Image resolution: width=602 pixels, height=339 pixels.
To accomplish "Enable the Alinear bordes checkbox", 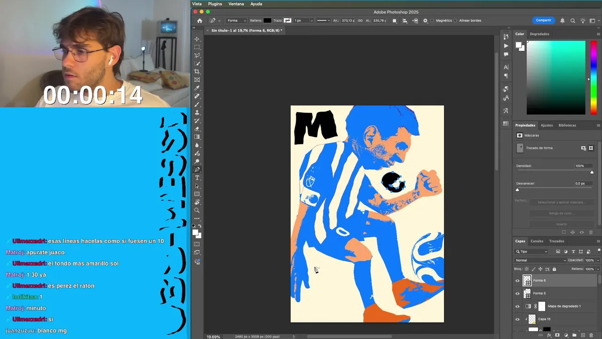I will point(456,21).
